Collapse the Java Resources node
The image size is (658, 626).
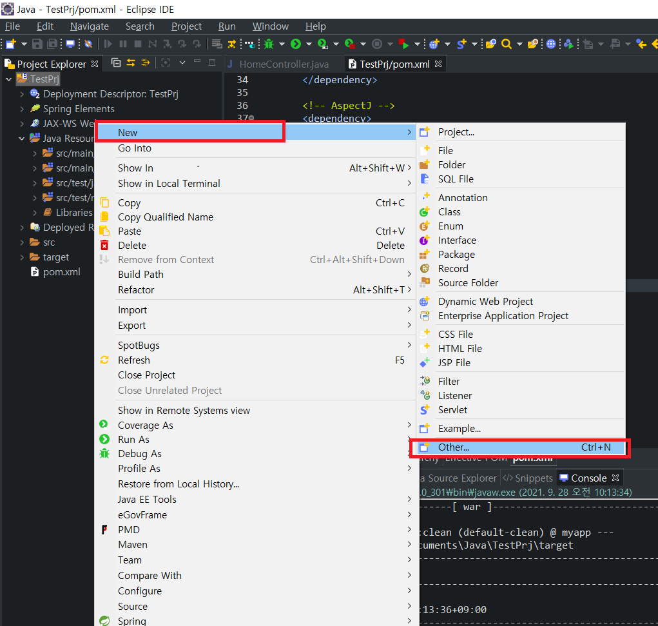click(x=22, y=139)
